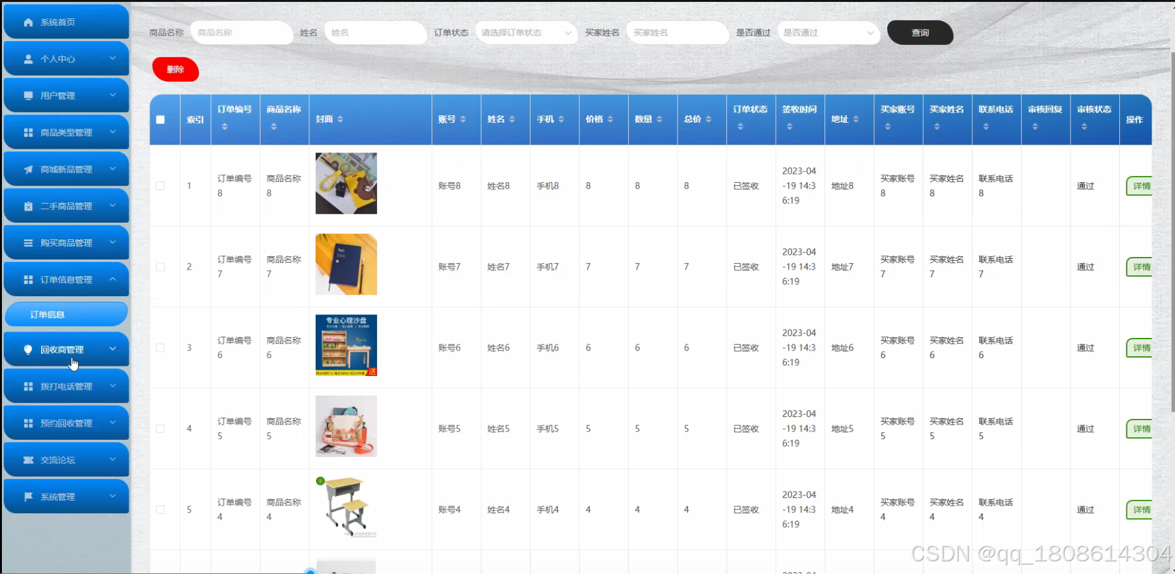
Task: Collapse 订单信息管理 menu chevron
Action: click(x=113, y=279)
